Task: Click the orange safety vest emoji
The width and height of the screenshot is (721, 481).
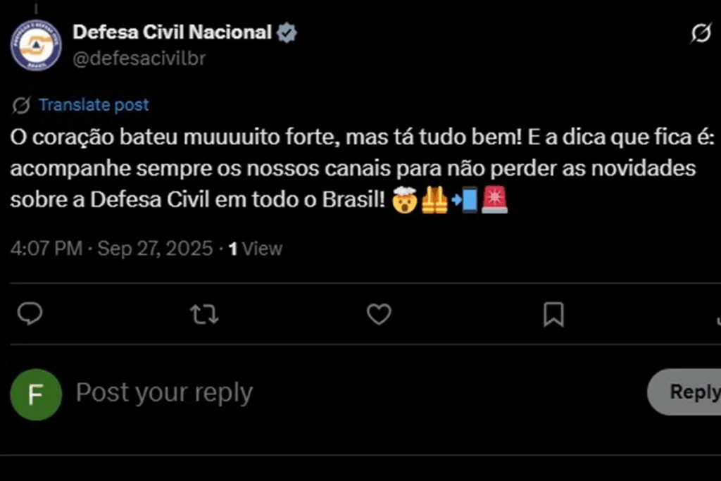Action: (434, 201)
